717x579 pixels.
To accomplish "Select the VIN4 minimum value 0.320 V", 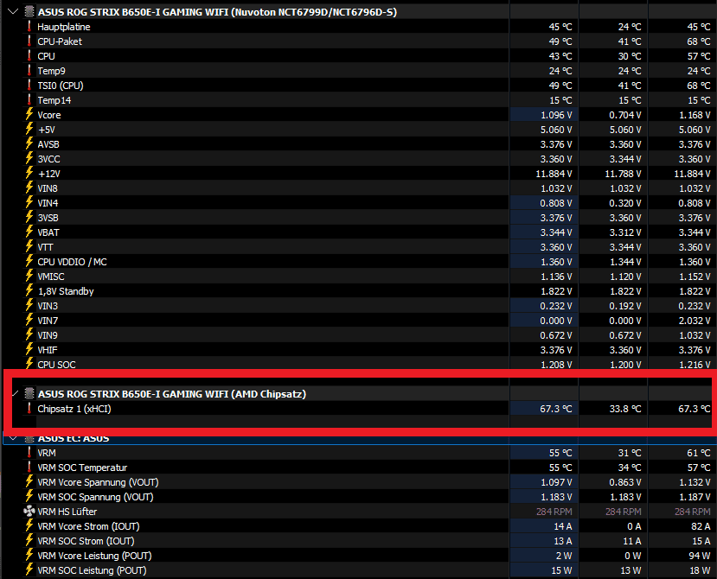I will click(625, 203).
